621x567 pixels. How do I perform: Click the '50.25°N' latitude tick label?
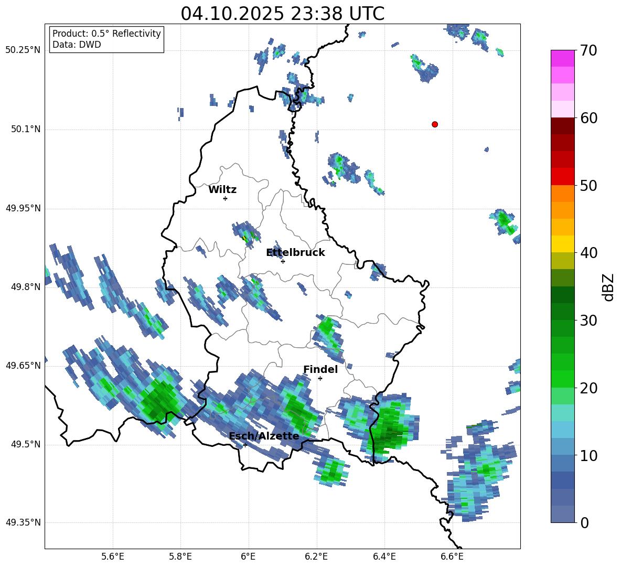[23, 50]
